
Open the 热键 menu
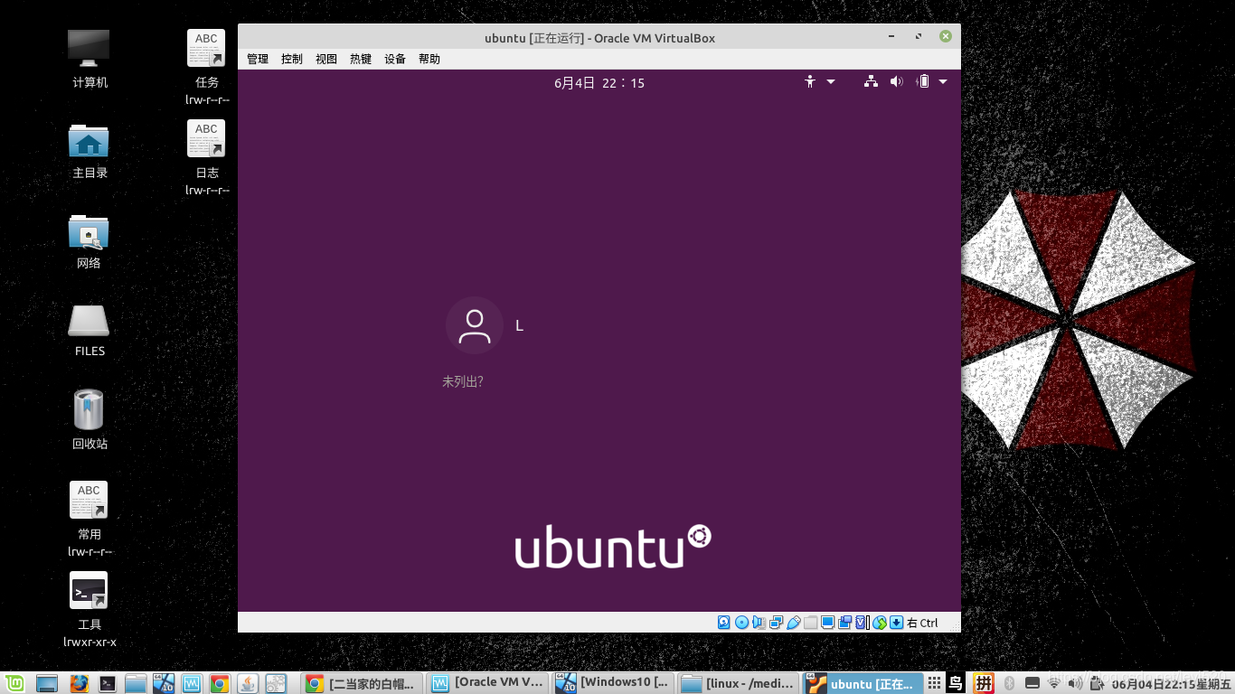coord(361,59)
